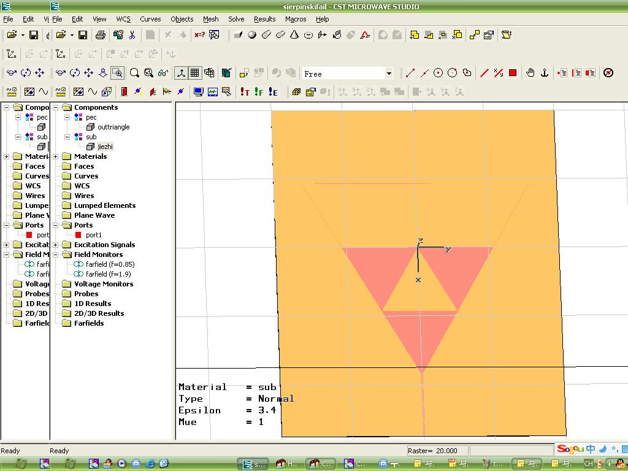Open the Solve menu

(x=236, y=19)
